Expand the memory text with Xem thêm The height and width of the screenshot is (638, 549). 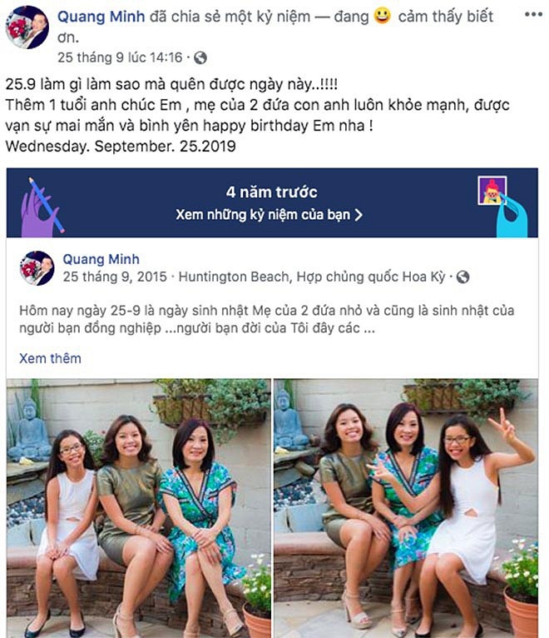(51, 358)
